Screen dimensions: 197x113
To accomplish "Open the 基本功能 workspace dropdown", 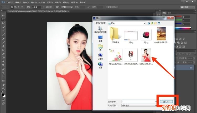I will [x=188, y=7].
